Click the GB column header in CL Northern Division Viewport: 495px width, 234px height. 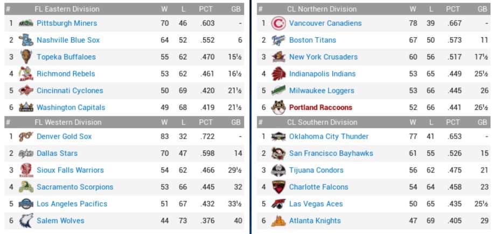click(x=482, y=9)
